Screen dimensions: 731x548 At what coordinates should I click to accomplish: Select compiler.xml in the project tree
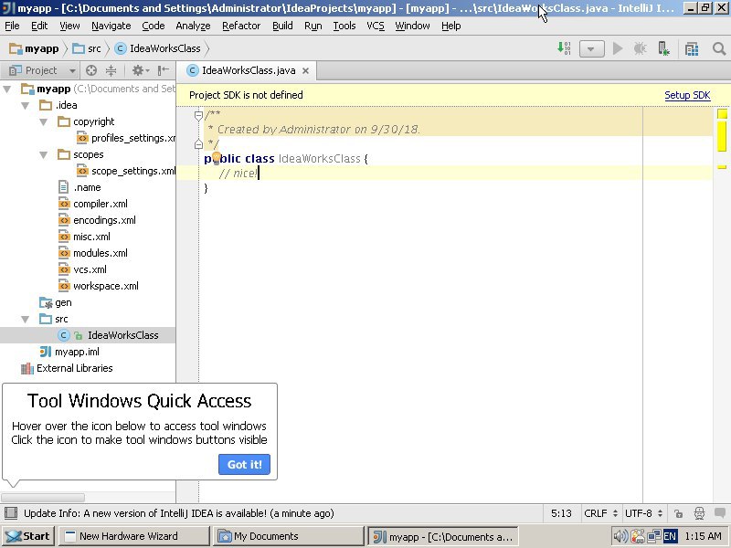pos(93,204)
